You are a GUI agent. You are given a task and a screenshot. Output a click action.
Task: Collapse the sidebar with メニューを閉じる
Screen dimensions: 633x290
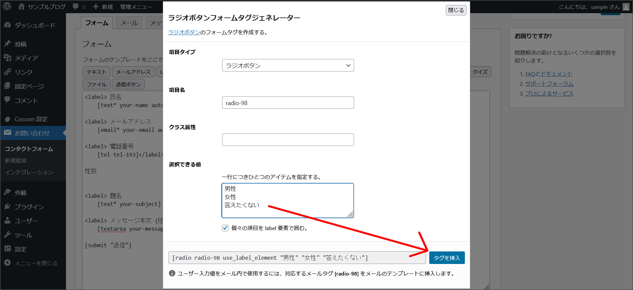[36, 263]
